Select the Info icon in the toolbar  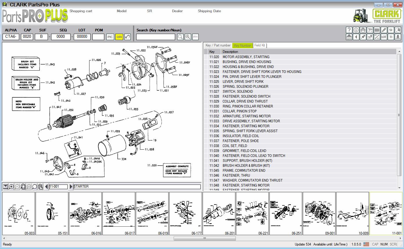[x=356, y=30]
